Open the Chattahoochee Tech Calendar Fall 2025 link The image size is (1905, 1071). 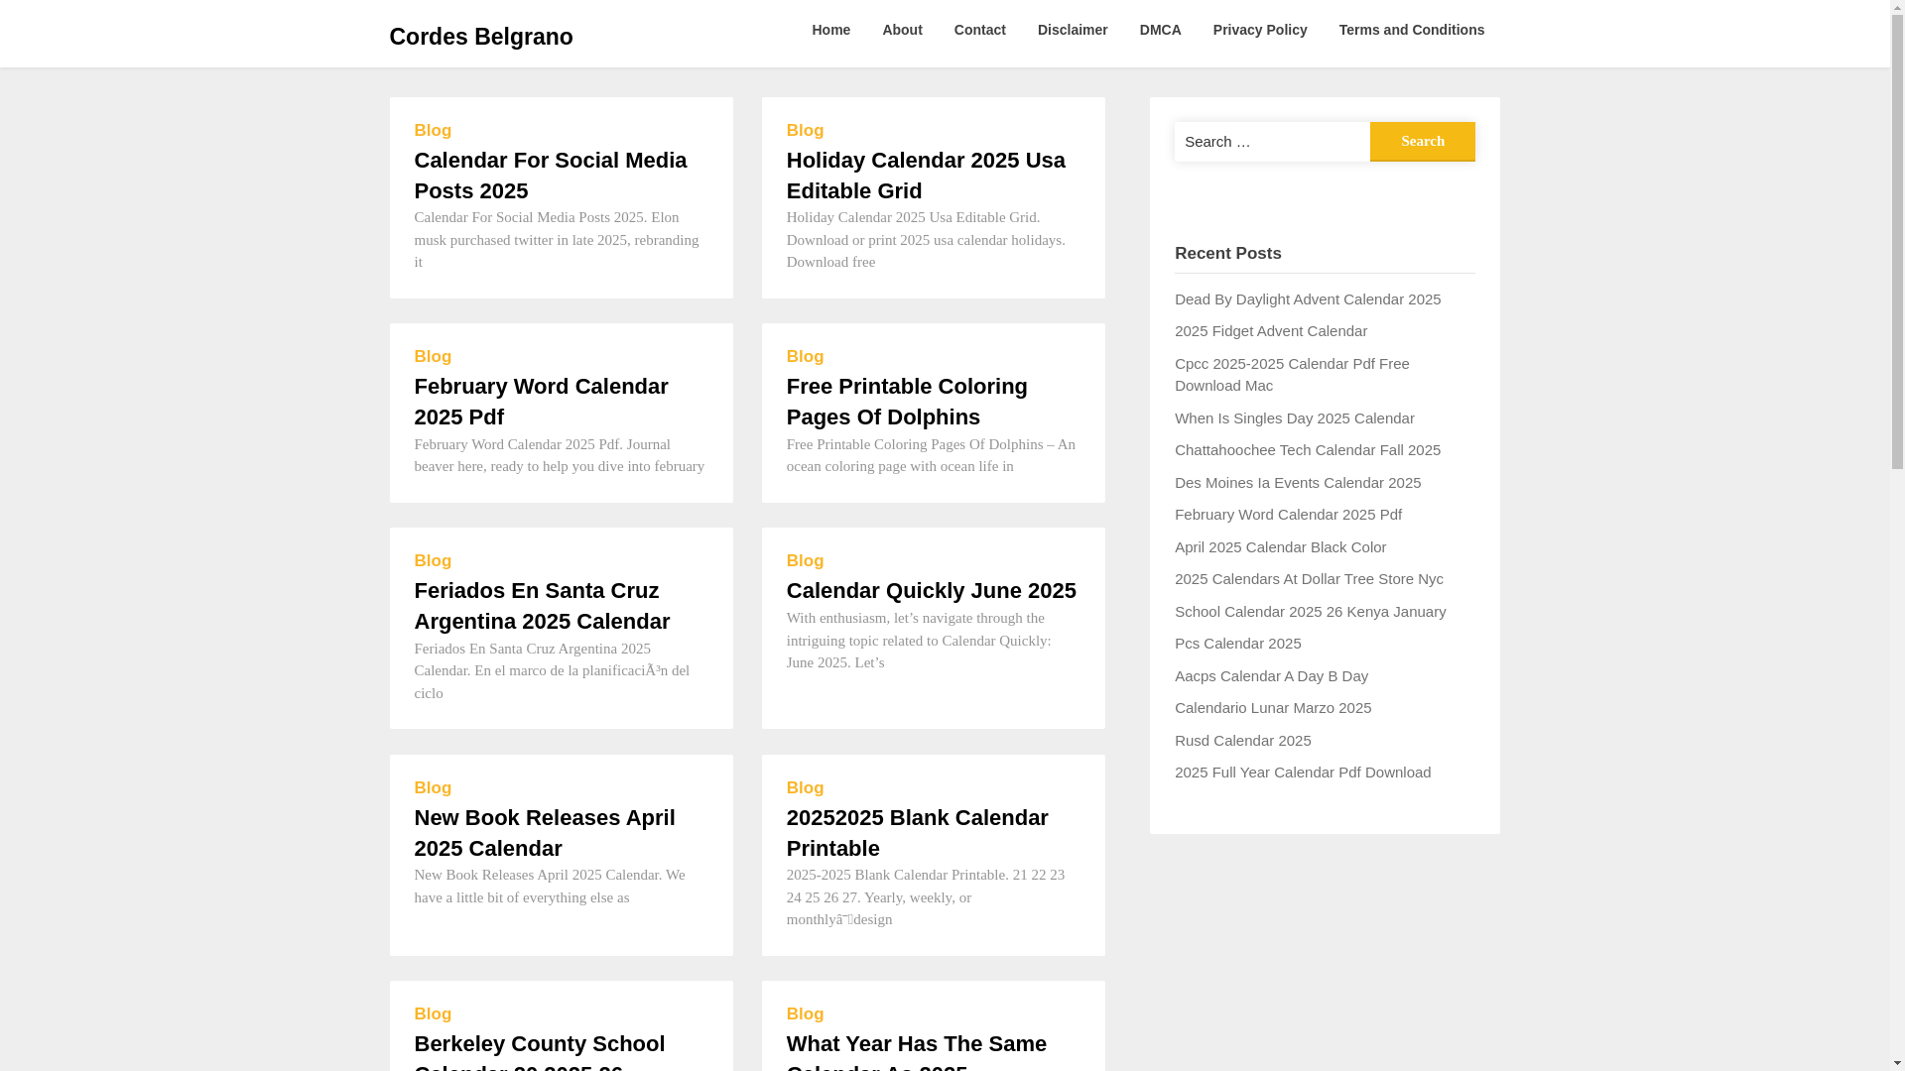(1307, 450)
